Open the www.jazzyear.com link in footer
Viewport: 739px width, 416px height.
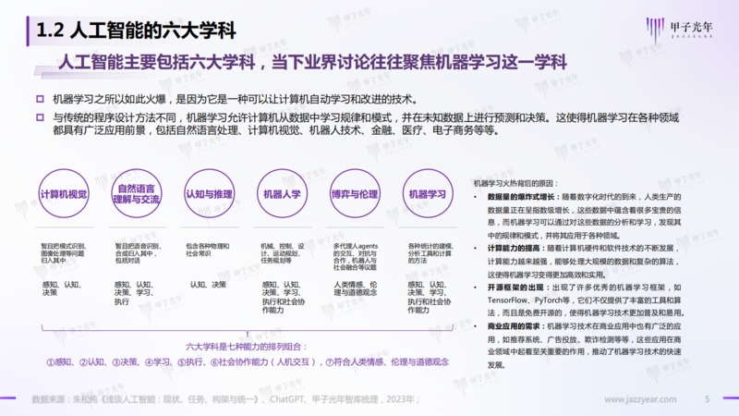(x=646, y=399)
